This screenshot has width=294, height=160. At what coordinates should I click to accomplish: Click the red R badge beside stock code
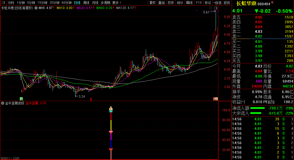272,2
